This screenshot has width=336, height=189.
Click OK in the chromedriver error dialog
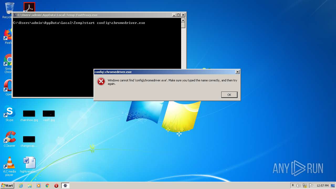229,95
